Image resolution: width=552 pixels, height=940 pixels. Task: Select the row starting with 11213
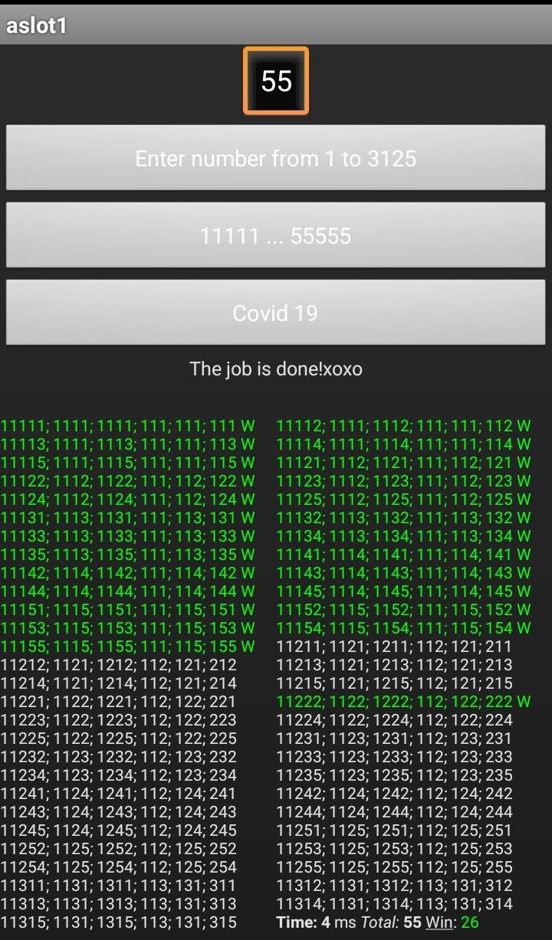(394, 664)
